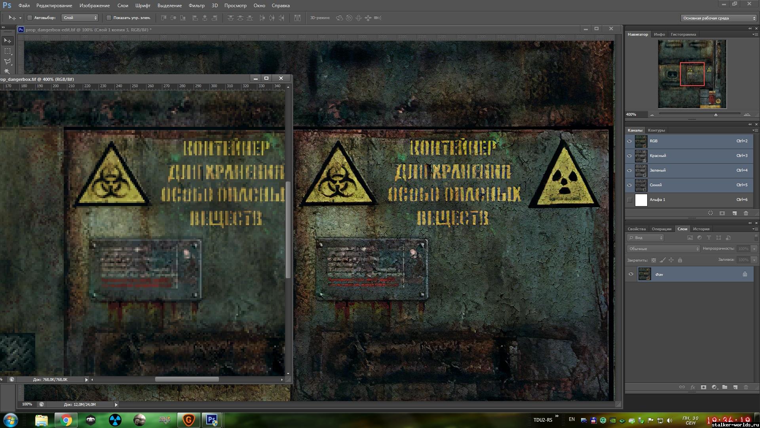Open the Фильтр menu

point(197,6)
